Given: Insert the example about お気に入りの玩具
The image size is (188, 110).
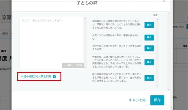Looking at the screenshot, I should (x=149, y=37).
